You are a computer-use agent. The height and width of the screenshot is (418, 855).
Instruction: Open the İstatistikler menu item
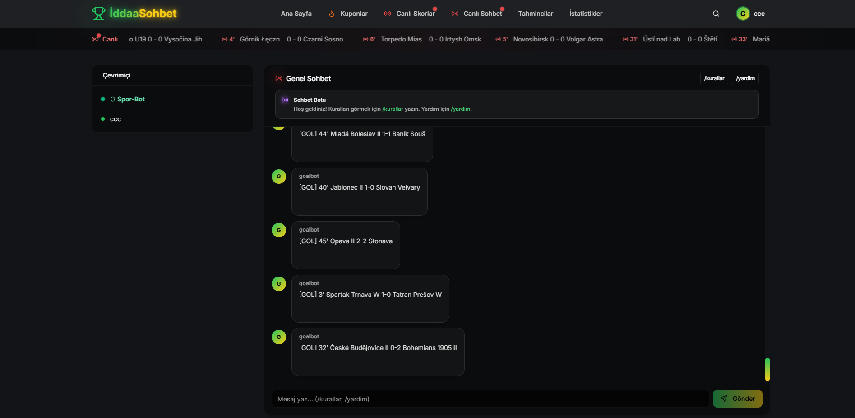click(x=586, y=14)
